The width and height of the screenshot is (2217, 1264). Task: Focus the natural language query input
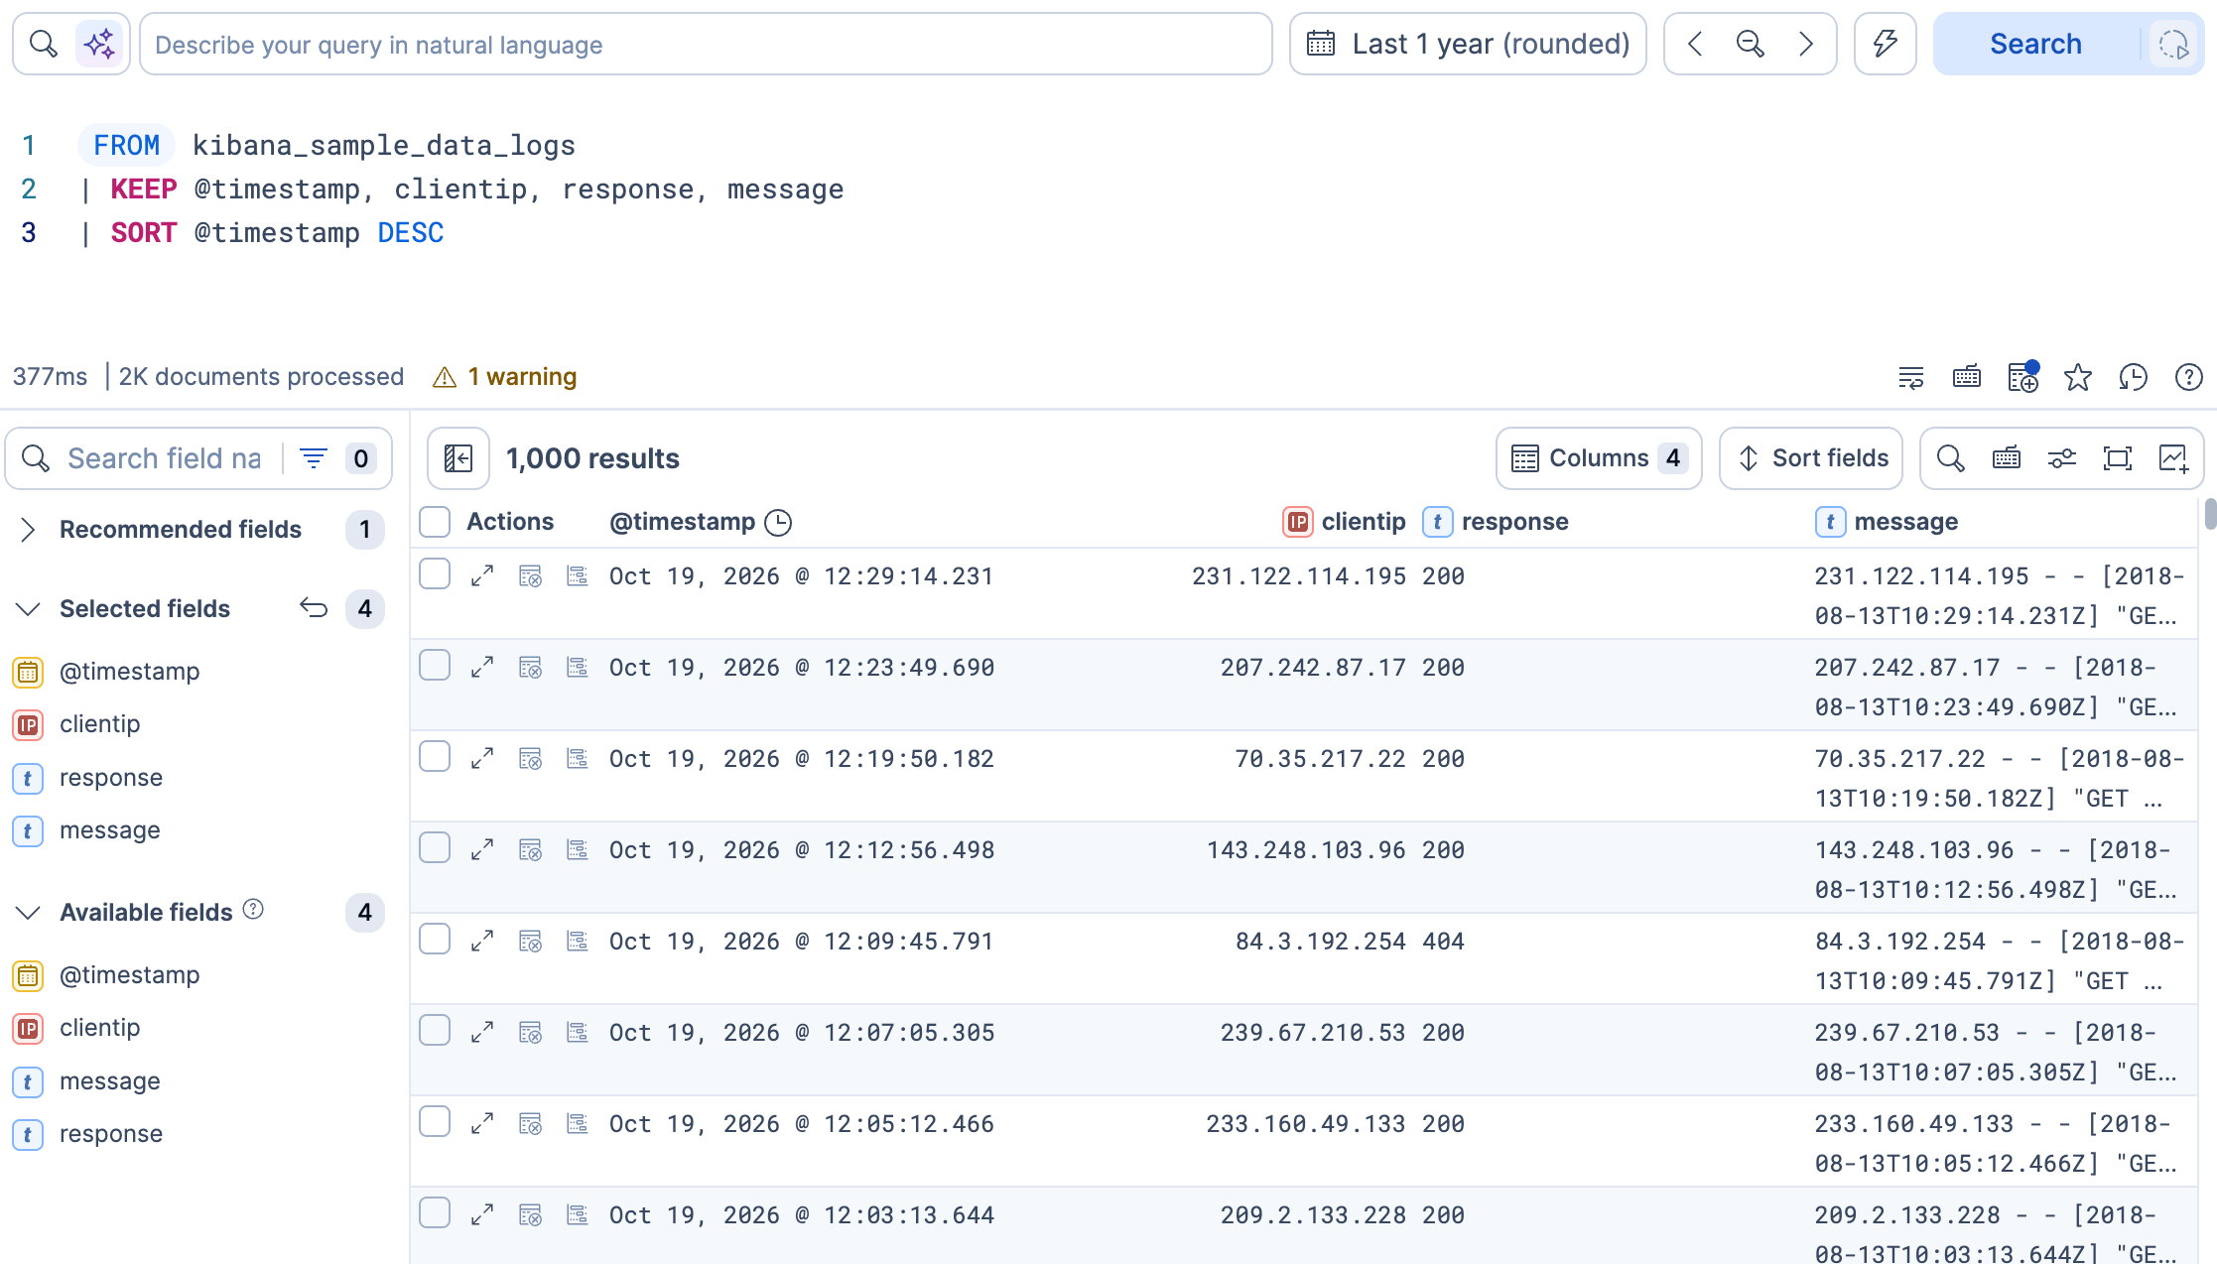tap(706, 44)
